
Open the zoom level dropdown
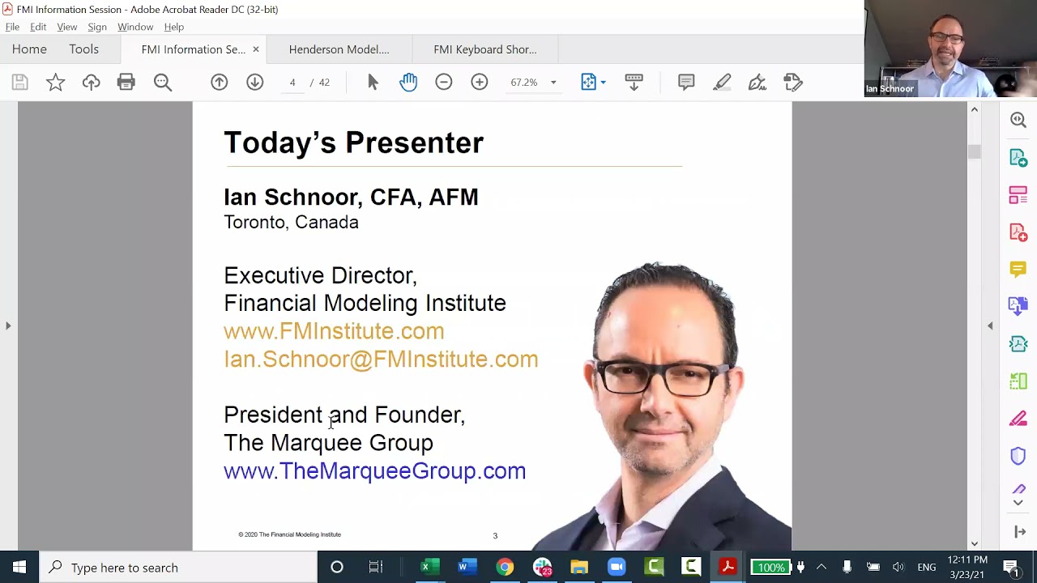[x=553, y=83]
